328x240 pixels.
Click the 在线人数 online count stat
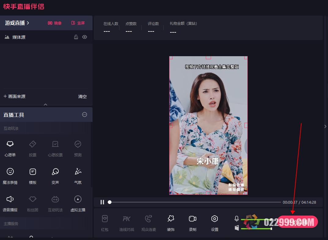tap(111, 27)
